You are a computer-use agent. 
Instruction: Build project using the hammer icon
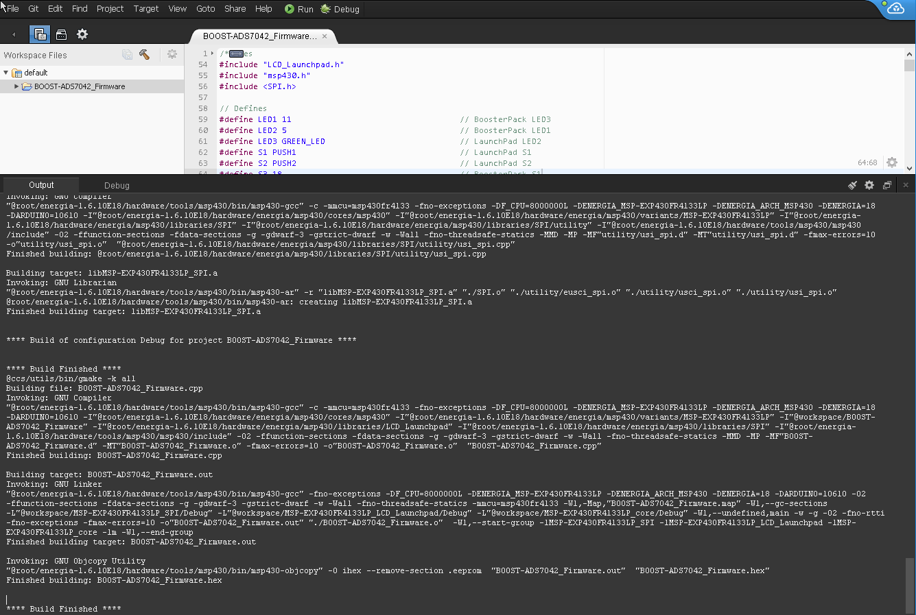coord(144,55)
